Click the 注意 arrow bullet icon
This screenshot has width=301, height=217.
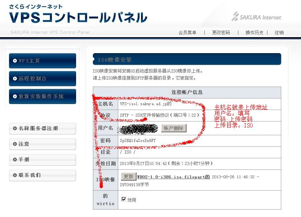pyautogui.click(x=15, y=144)
